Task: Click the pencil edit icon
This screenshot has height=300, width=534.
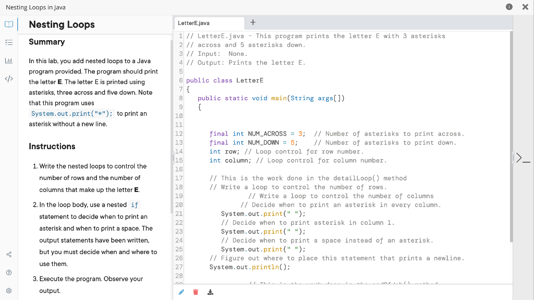Action: (x=181, y=292)
